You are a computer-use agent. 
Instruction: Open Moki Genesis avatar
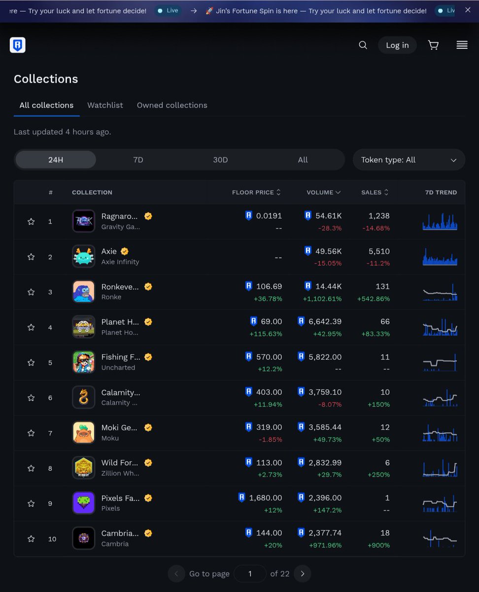coord(84,433)
